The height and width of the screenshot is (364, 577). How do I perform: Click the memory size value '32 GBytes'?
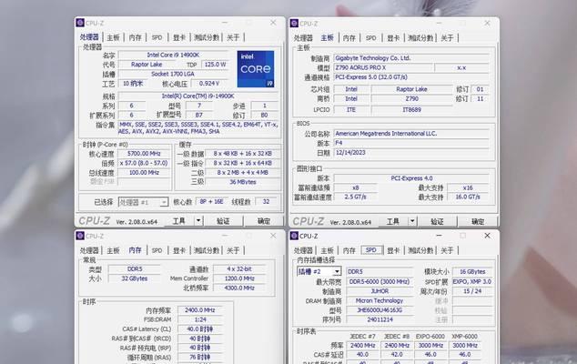pos(135,278)
